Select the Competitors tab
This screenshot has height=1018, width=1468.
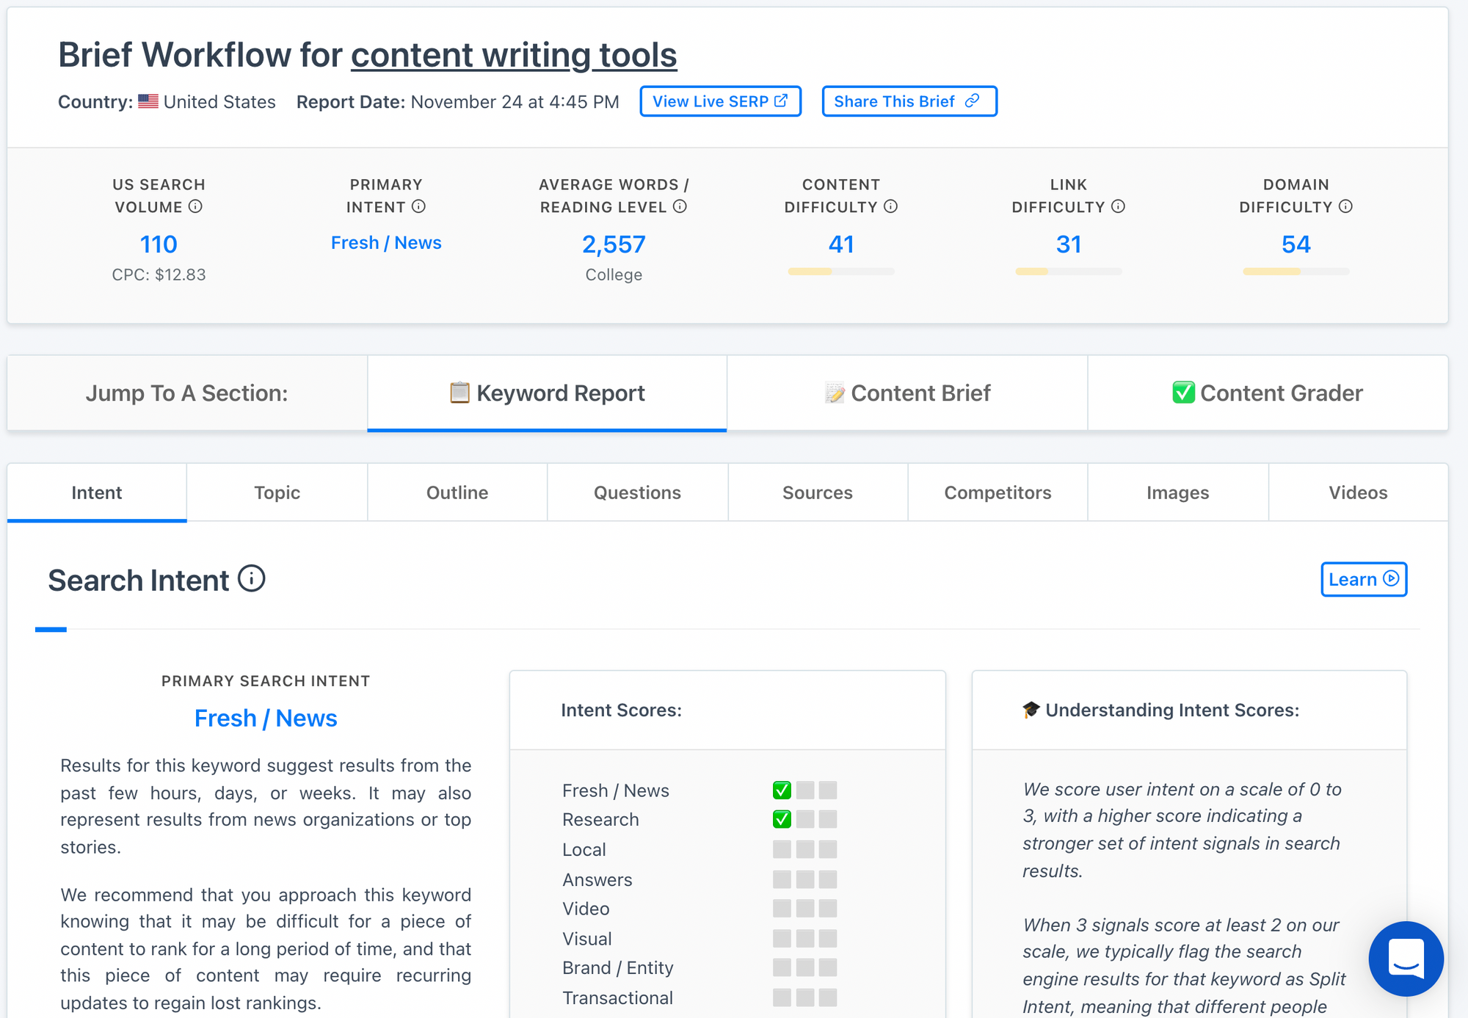coord(998,492)
